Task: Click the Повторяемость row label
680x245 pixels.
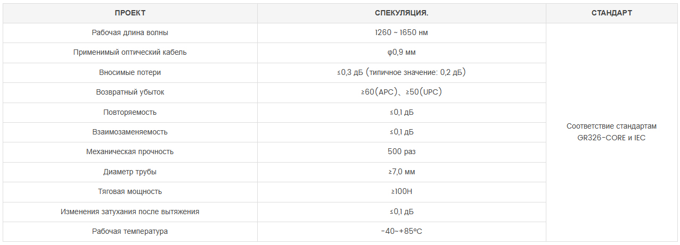Action: [130, 112]
